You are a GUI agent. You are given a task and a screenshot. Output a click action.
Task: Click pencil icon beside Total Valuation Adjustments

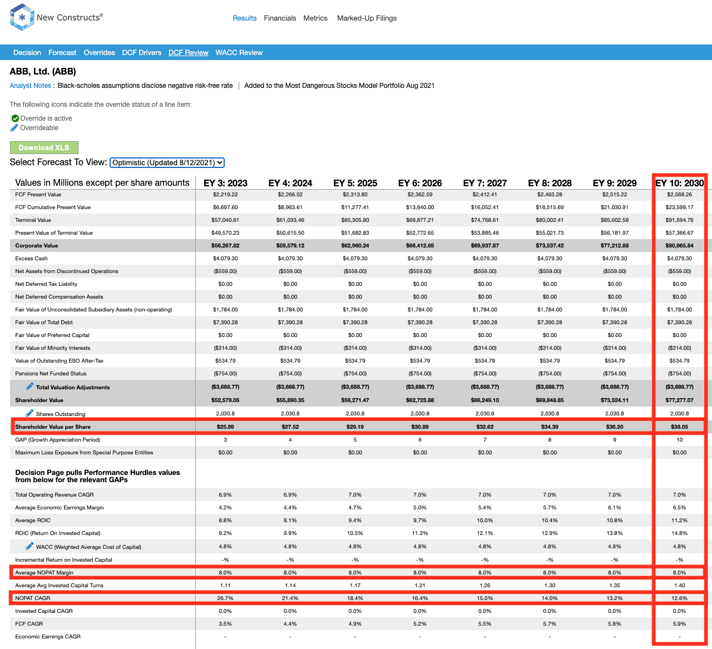click(x=29, y=387)
